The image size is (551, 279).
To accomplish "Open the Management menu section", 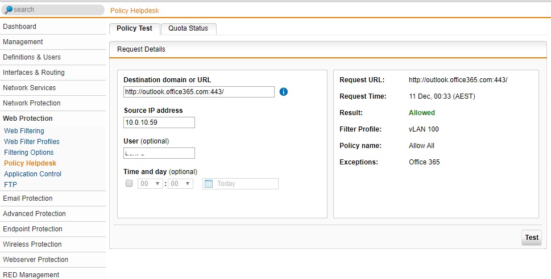I will pyautogui.click(x=53, y=42).
